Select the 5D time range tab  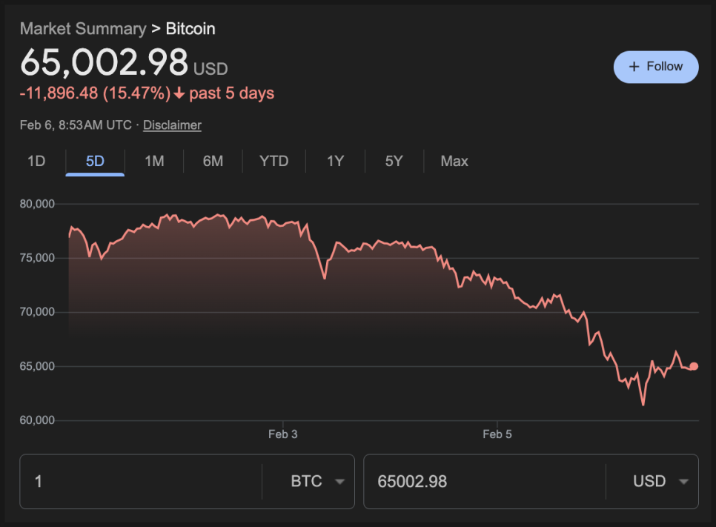click(x=95, y=161)
